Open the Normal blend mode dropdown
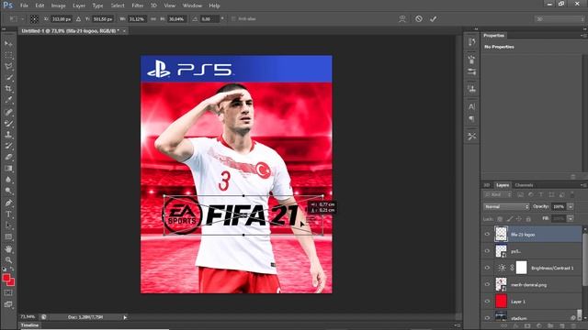 coord(506,206)
